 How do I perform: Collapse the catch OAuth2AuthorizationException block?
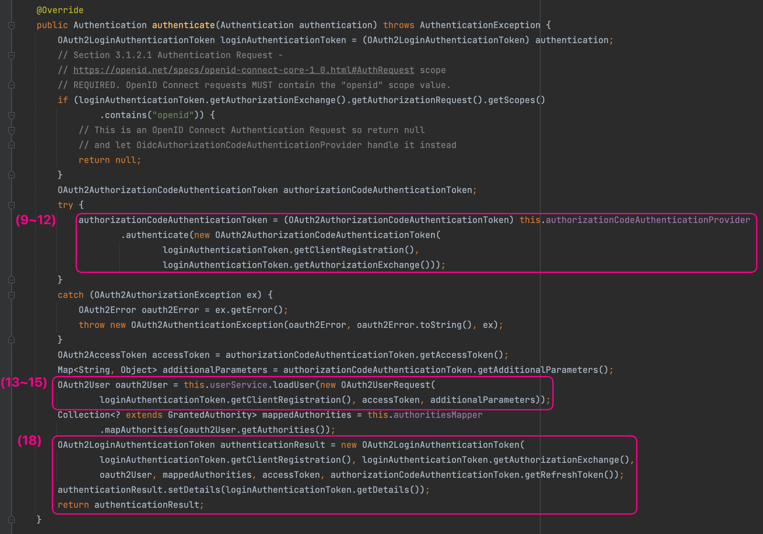[12, 295]
